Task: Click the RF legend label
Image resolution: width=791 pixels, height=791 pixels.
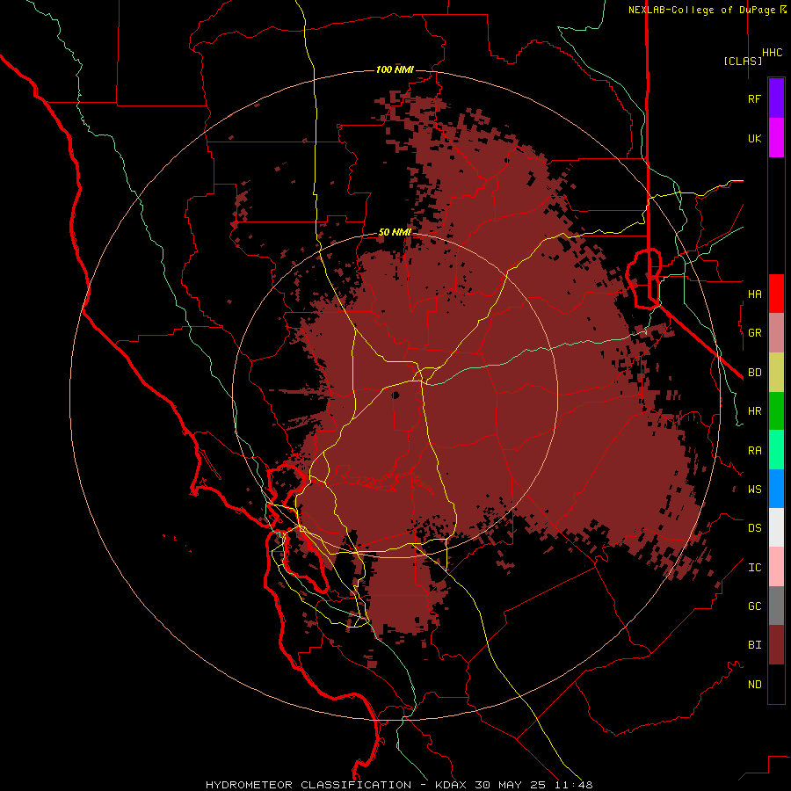Action: point(754,98)
